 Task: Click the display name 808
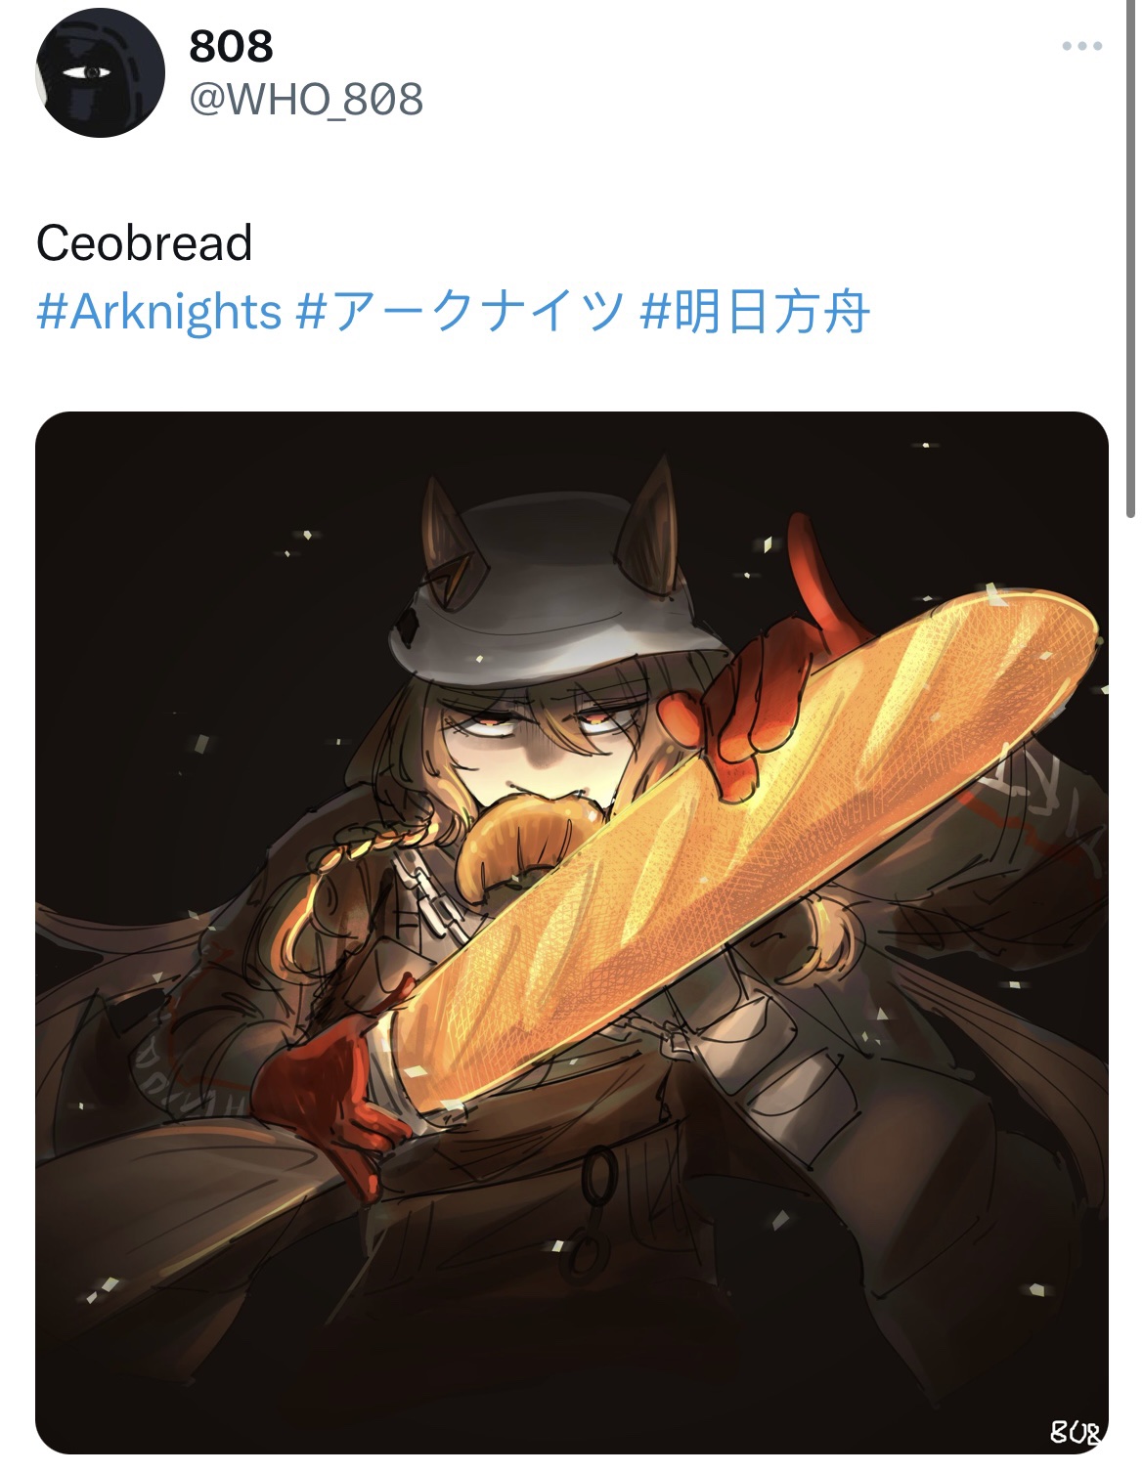click(x=231, y=45)
